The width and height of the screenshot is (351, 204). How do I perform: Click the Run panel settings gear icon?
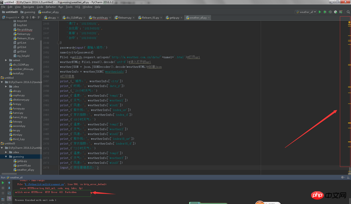343,177
